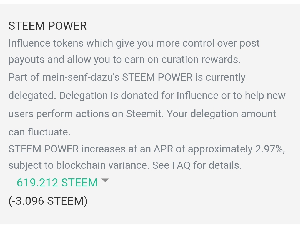Click the phrase "Your delegation amount"
Viewport: 300px width, 225px height.
coord(221,114)
